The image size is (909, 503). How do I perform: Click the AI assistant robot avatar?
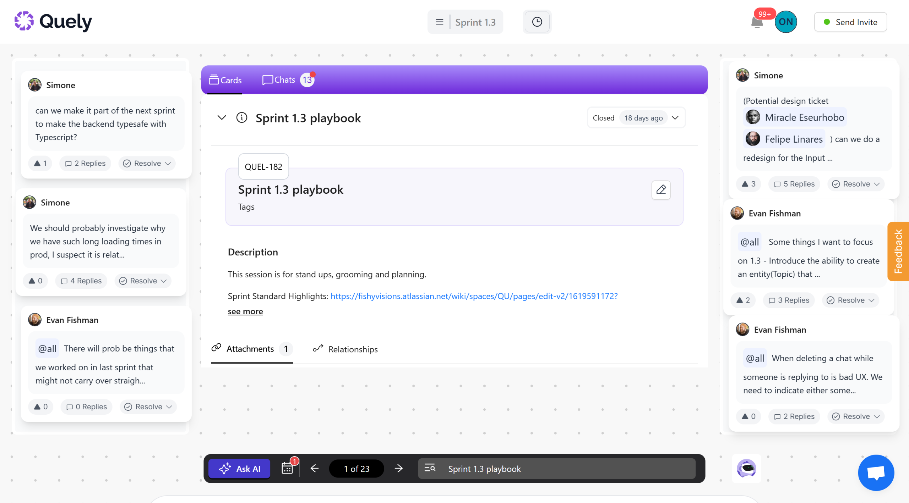click(x=746, y=469)
